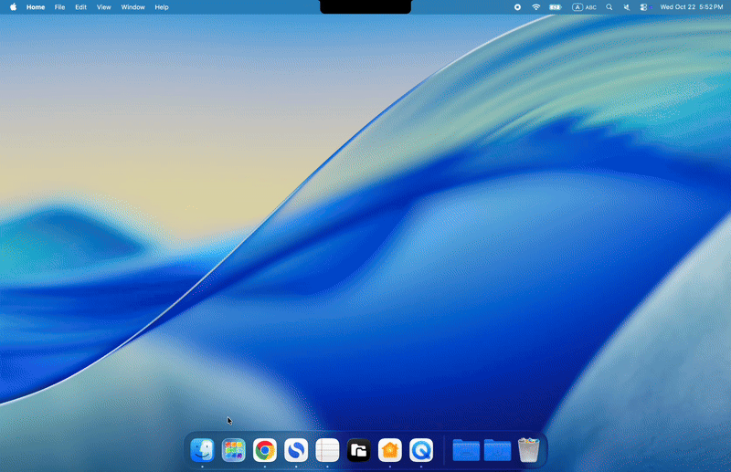Open Google Chrome in the Dock

[x=265, y=450]
